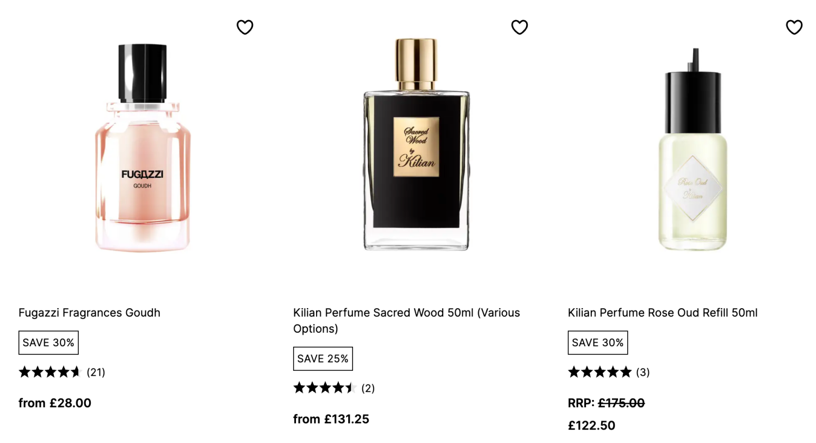
Task: View the 21 reviews for Goudh
Action: tap(96, 372)
